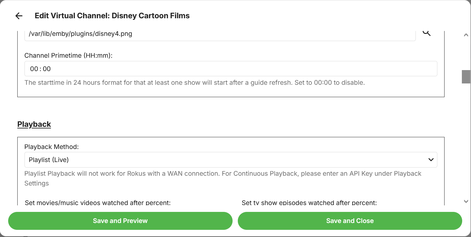Image resolution: width=471 pixels, height=237 pixels.
Task: Click the movies/music videos watched percent label
Action: 98,203
